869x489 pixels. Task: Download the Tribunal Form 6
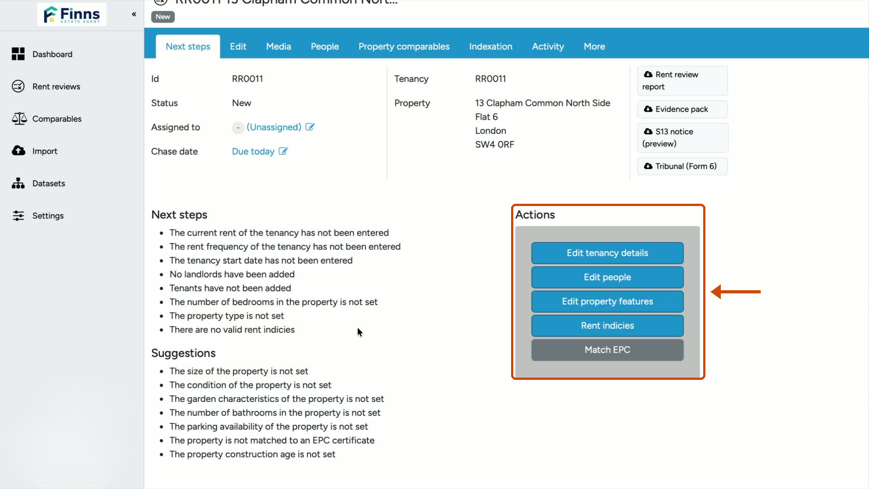tap(682, 166)
